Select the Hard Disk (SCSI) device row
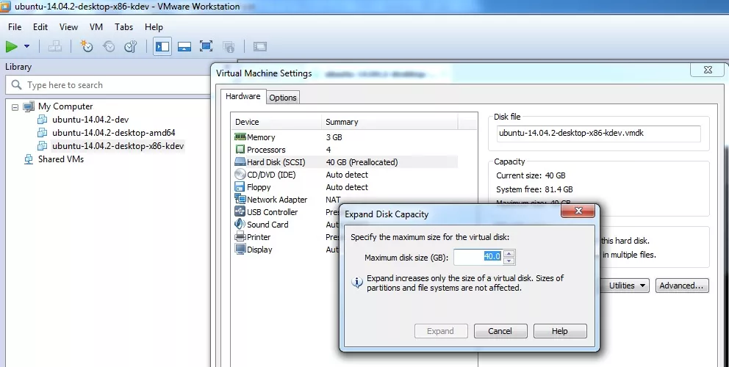Image resolution: width=729 pixels, height=367 pixels. tap(345, 162)
